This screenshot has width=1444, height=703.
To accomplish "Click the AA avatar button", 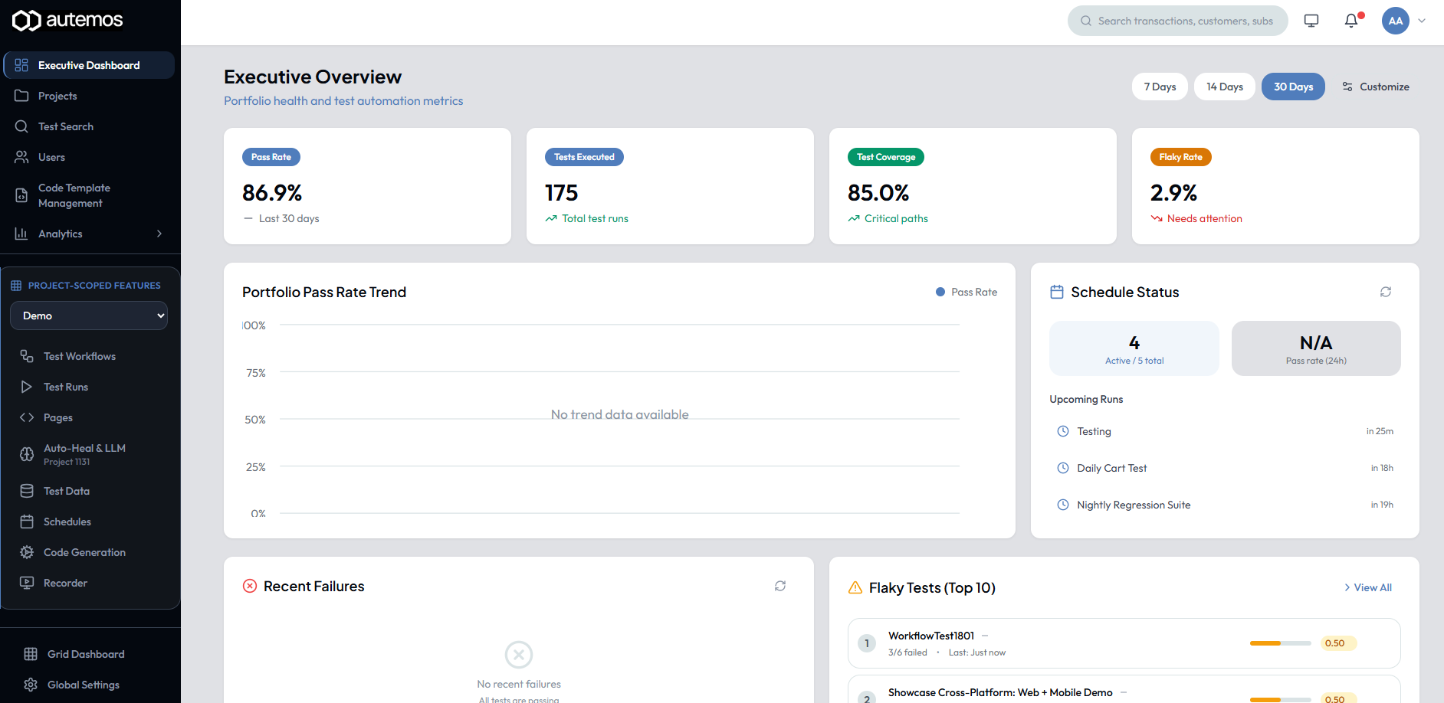I will (x=1396, y=21).
